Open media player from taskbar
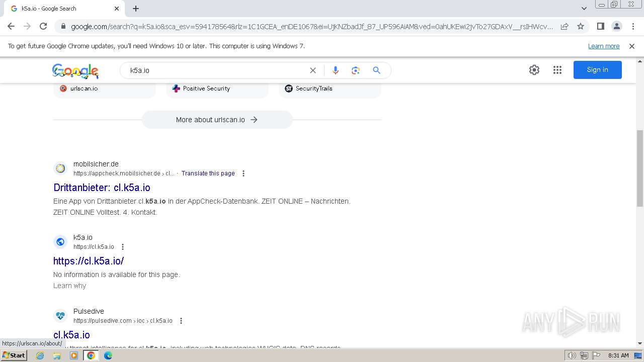 coord(74,355)
